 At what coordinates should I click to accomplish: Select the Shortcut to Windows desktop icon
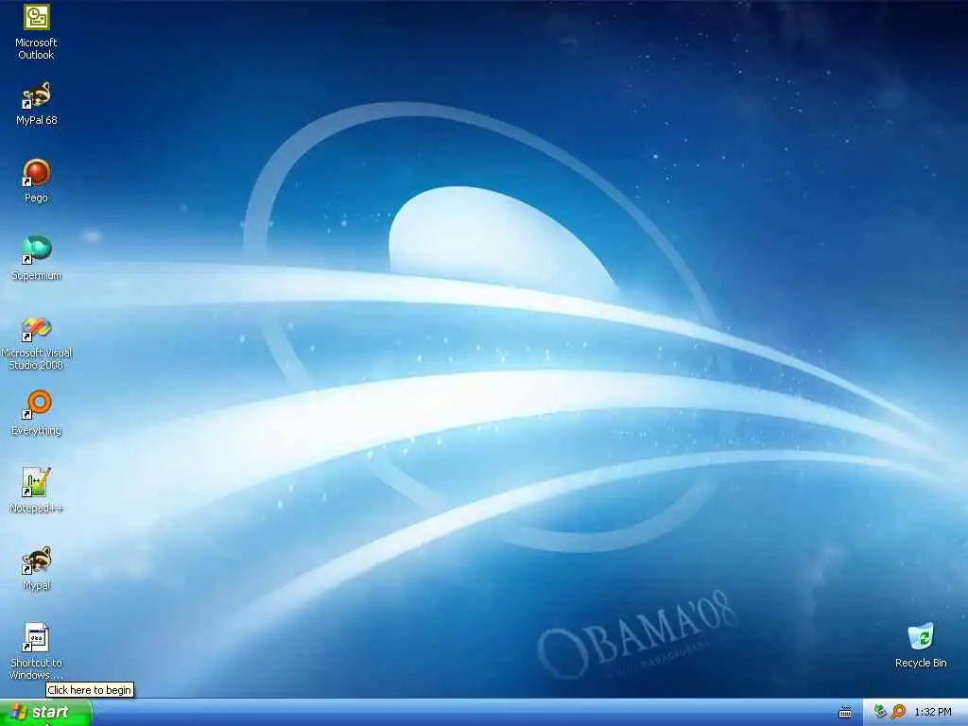[x=37, y=638]
